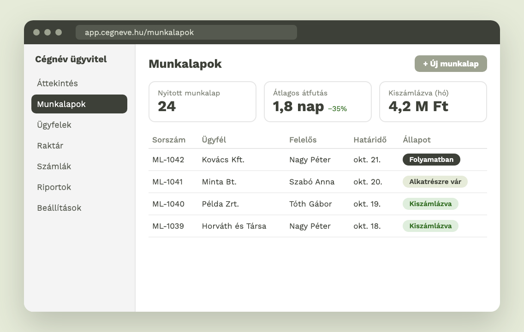Go to Ügyfelek section
This screenshot has width=524, height=332.
79,125
